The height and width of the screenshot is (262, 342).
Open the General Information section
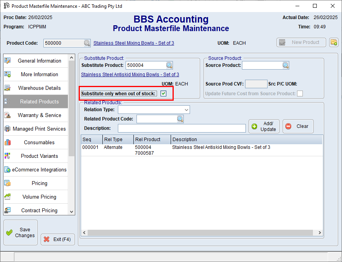39,61
